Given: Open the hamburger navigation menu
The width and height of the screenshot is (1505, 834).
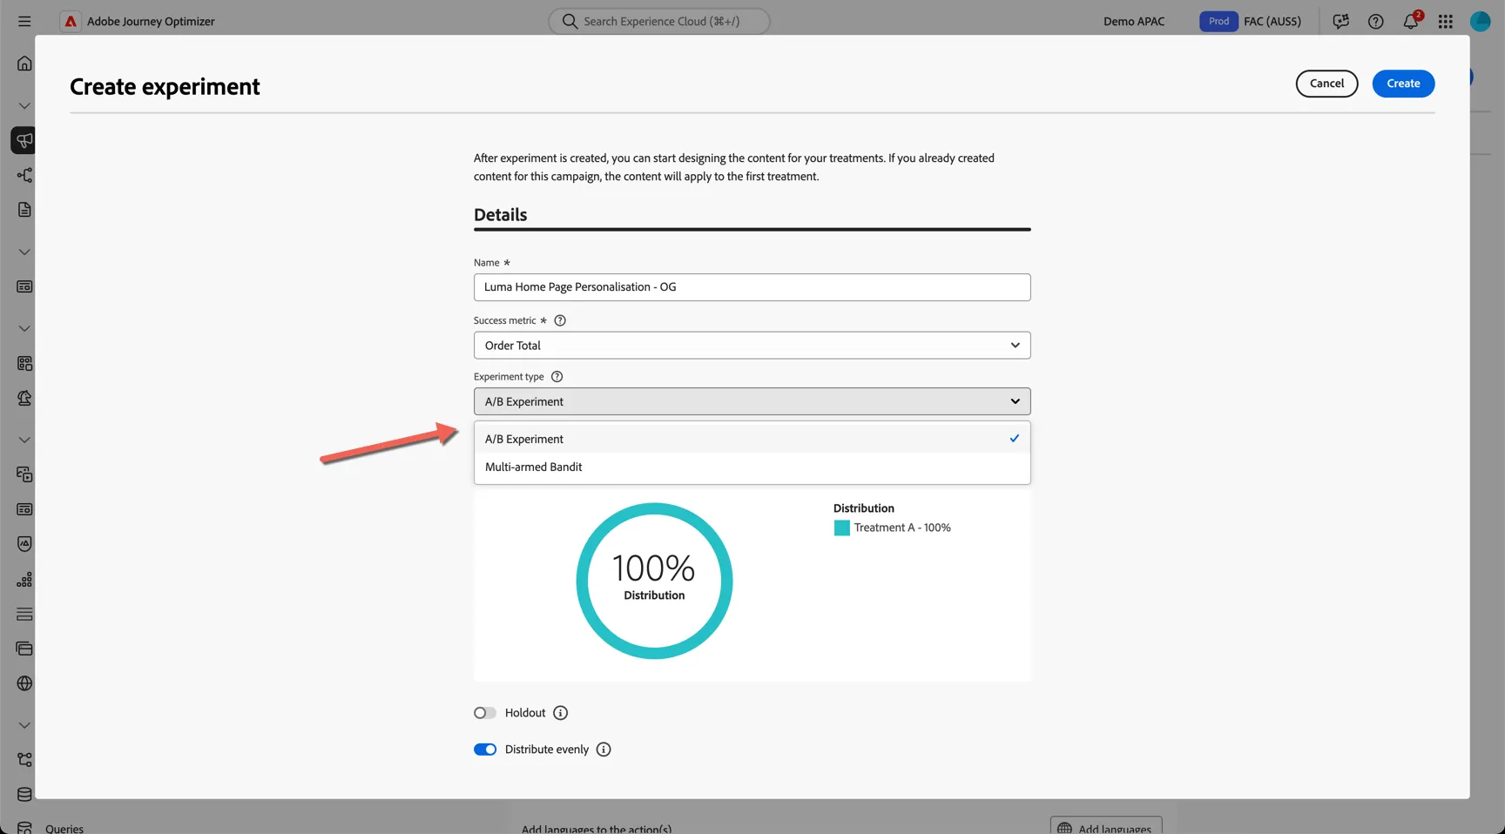Looking at the screenshot, I should (x=24, y=21).
